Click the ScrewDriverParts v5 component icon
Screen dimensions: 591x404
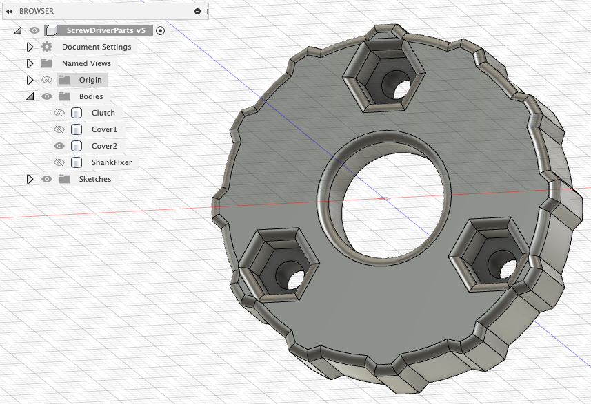[x=52, y=30]
